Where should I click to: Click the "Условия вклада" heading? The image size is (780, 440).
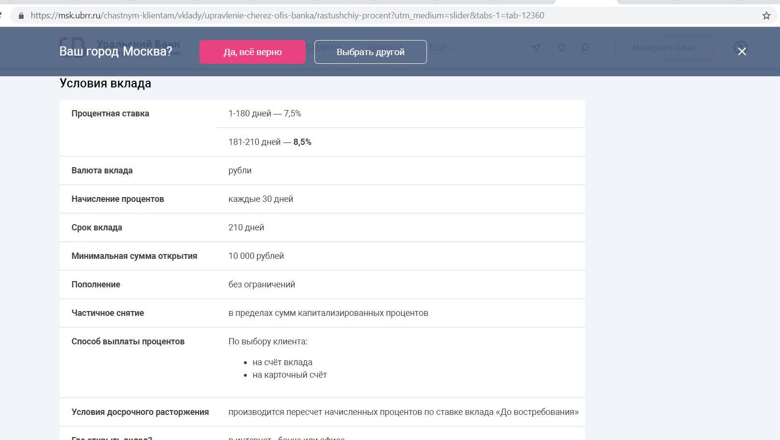(105, 84)
